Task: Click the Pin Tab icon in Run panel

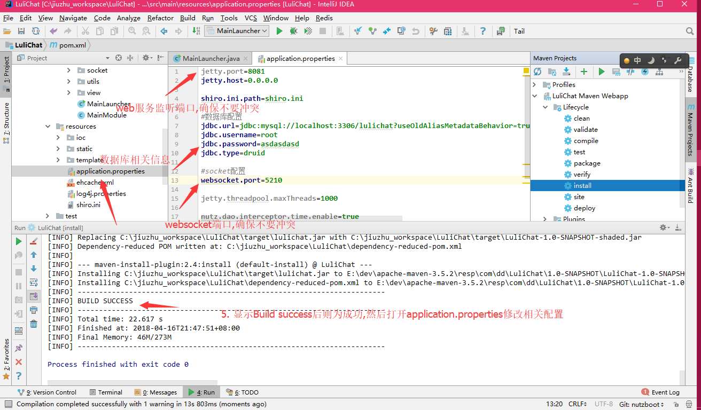Action: 19,348
